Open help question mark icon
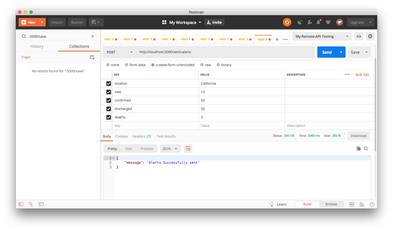 (372, 204)
